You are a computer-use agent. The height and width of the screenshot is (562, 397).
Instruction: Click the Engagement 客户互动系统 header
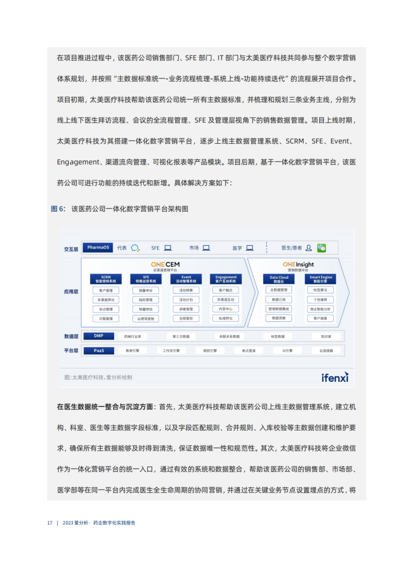tap(226, 279)
